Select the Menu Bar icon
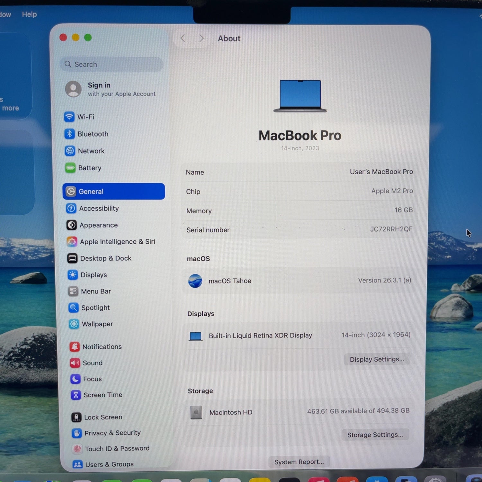 tap(73, 291)
